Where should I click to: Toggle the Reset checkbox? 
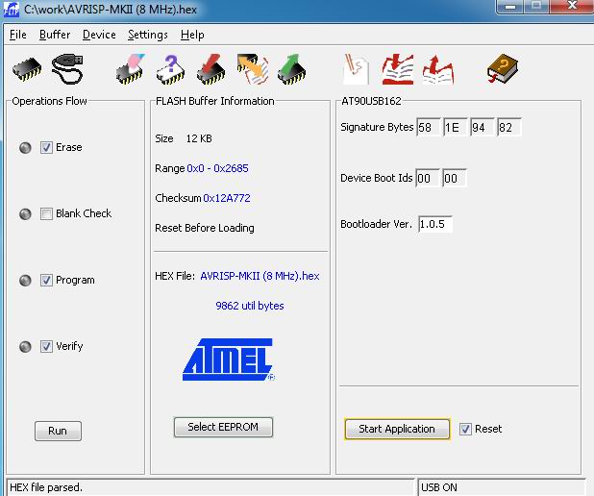click(465, 429)
